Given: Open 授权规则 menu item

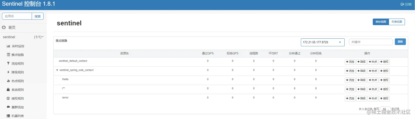Looking at the screenshot, I should click(18, 98).
